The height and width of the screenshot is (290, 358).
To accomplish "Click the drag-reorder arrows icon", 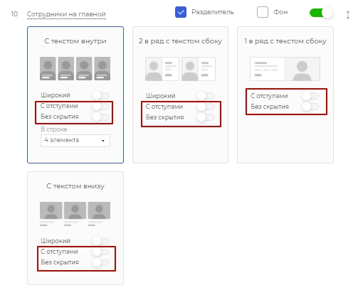I will [347, 15].
